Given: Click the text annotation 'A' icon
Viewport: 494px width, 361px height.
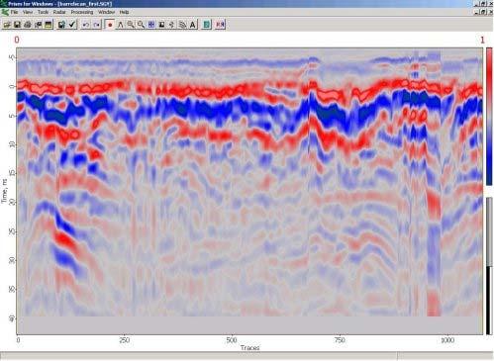Looking at the screenshot, I should 193,25.
